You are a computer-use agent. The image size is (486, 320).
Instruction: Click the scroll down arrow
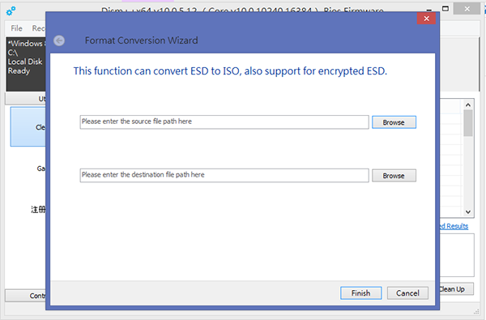point(468,212)
